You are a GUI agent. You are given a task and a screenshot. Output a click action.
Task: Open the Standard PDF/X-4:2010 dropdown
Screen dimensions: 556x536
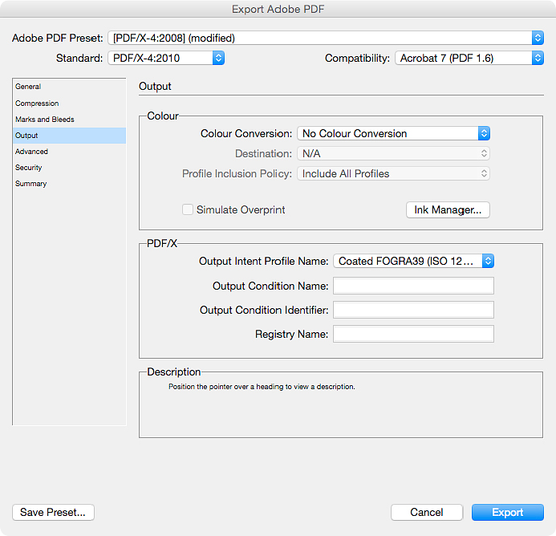(x=166, y=58)
